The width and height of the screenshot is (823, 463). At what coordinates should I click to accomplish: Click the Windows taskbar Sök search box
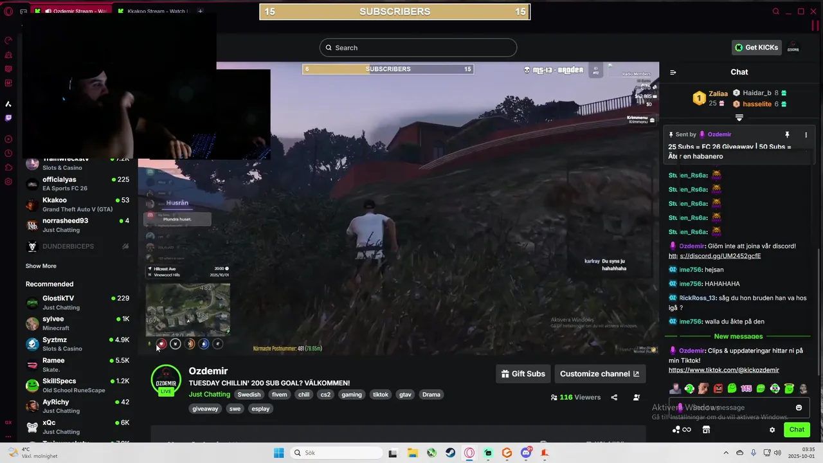coord(335,453)
